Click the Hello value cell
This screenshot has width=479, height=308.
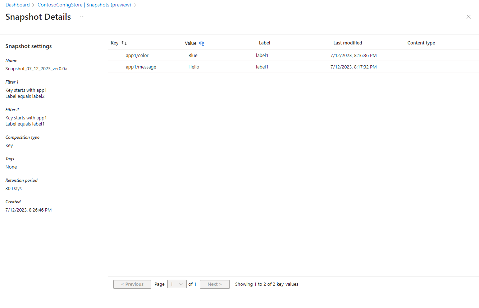[x=194, y=67]
